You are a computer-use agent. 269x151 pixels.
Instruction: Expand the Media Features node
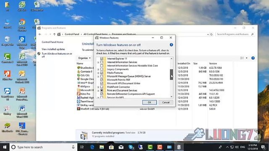(x=98, y=73)
